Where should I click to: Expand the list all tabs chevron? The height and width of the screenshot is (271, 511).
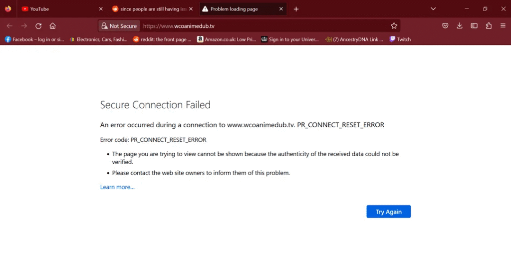(x=433, y=9)
